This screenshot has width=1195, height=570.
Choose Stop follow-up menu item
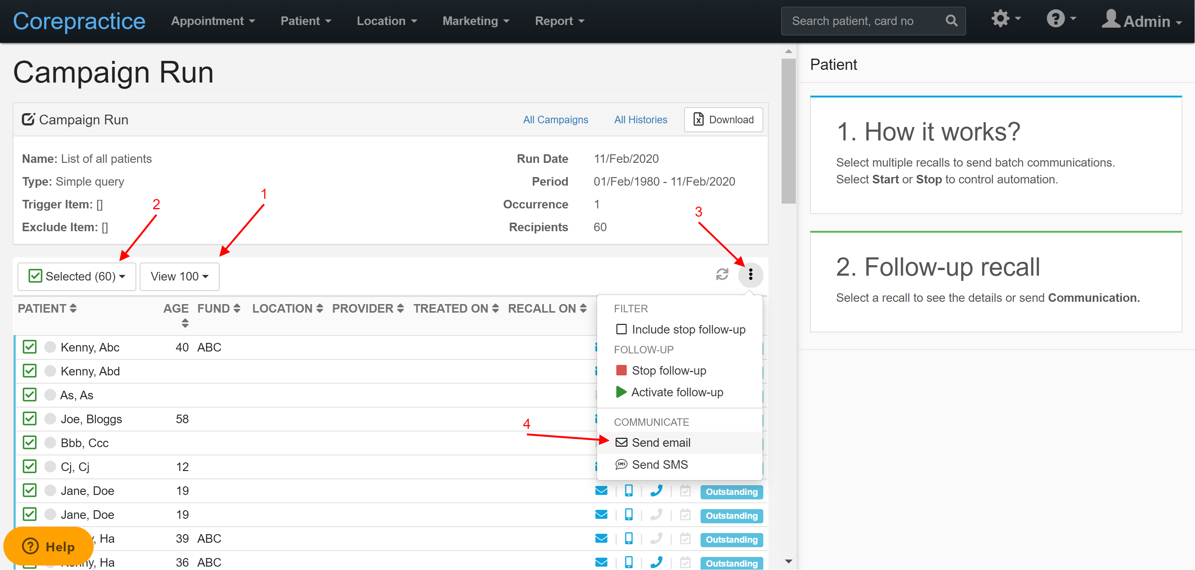pyautogui.click(x=680, y=371)
